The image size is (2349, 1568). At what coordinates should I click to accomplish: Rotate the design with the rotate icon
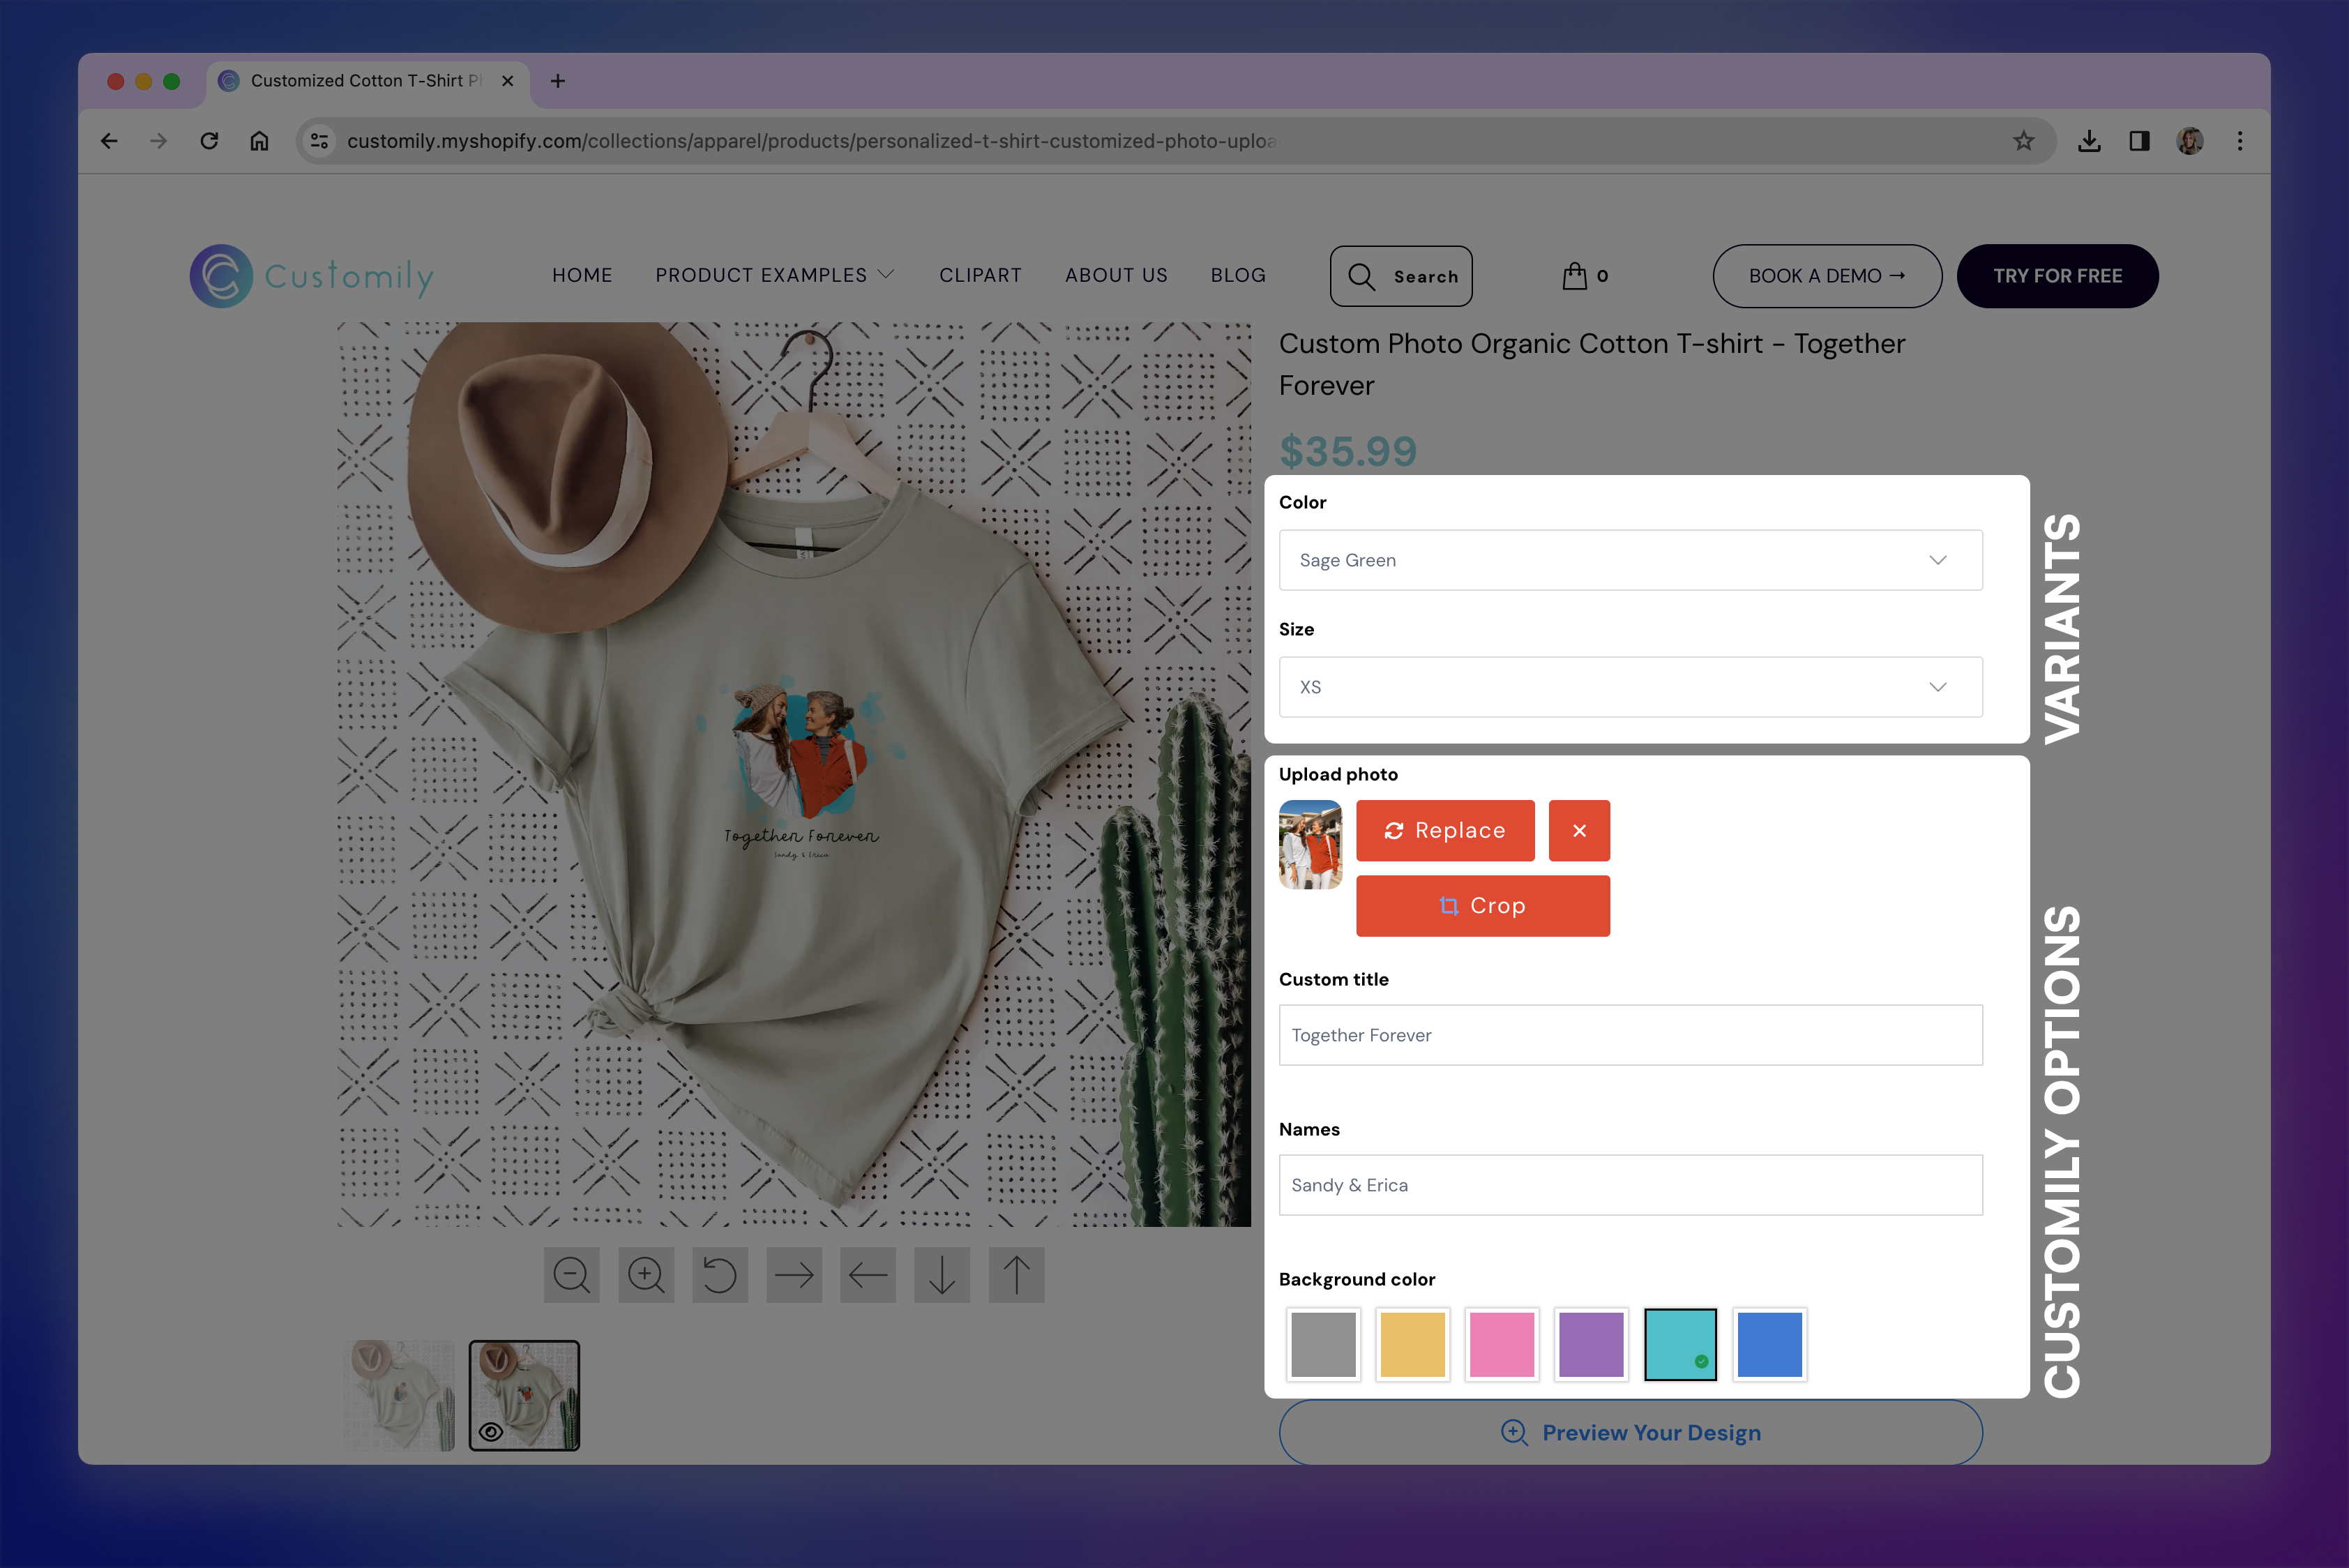(720, 1275)
